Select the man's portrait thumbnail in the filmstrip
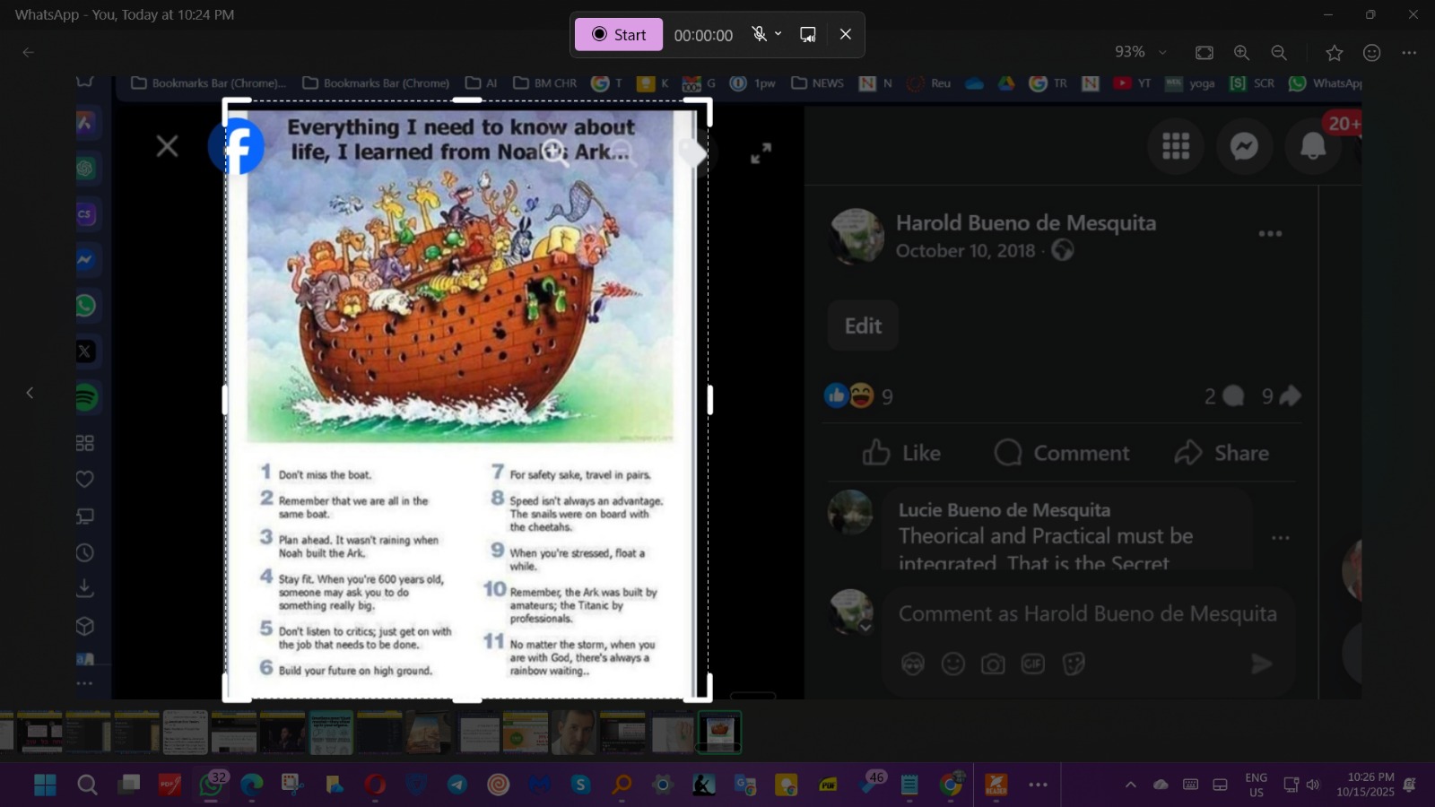This screenshot has width=1435, height=807. (574, 732)
